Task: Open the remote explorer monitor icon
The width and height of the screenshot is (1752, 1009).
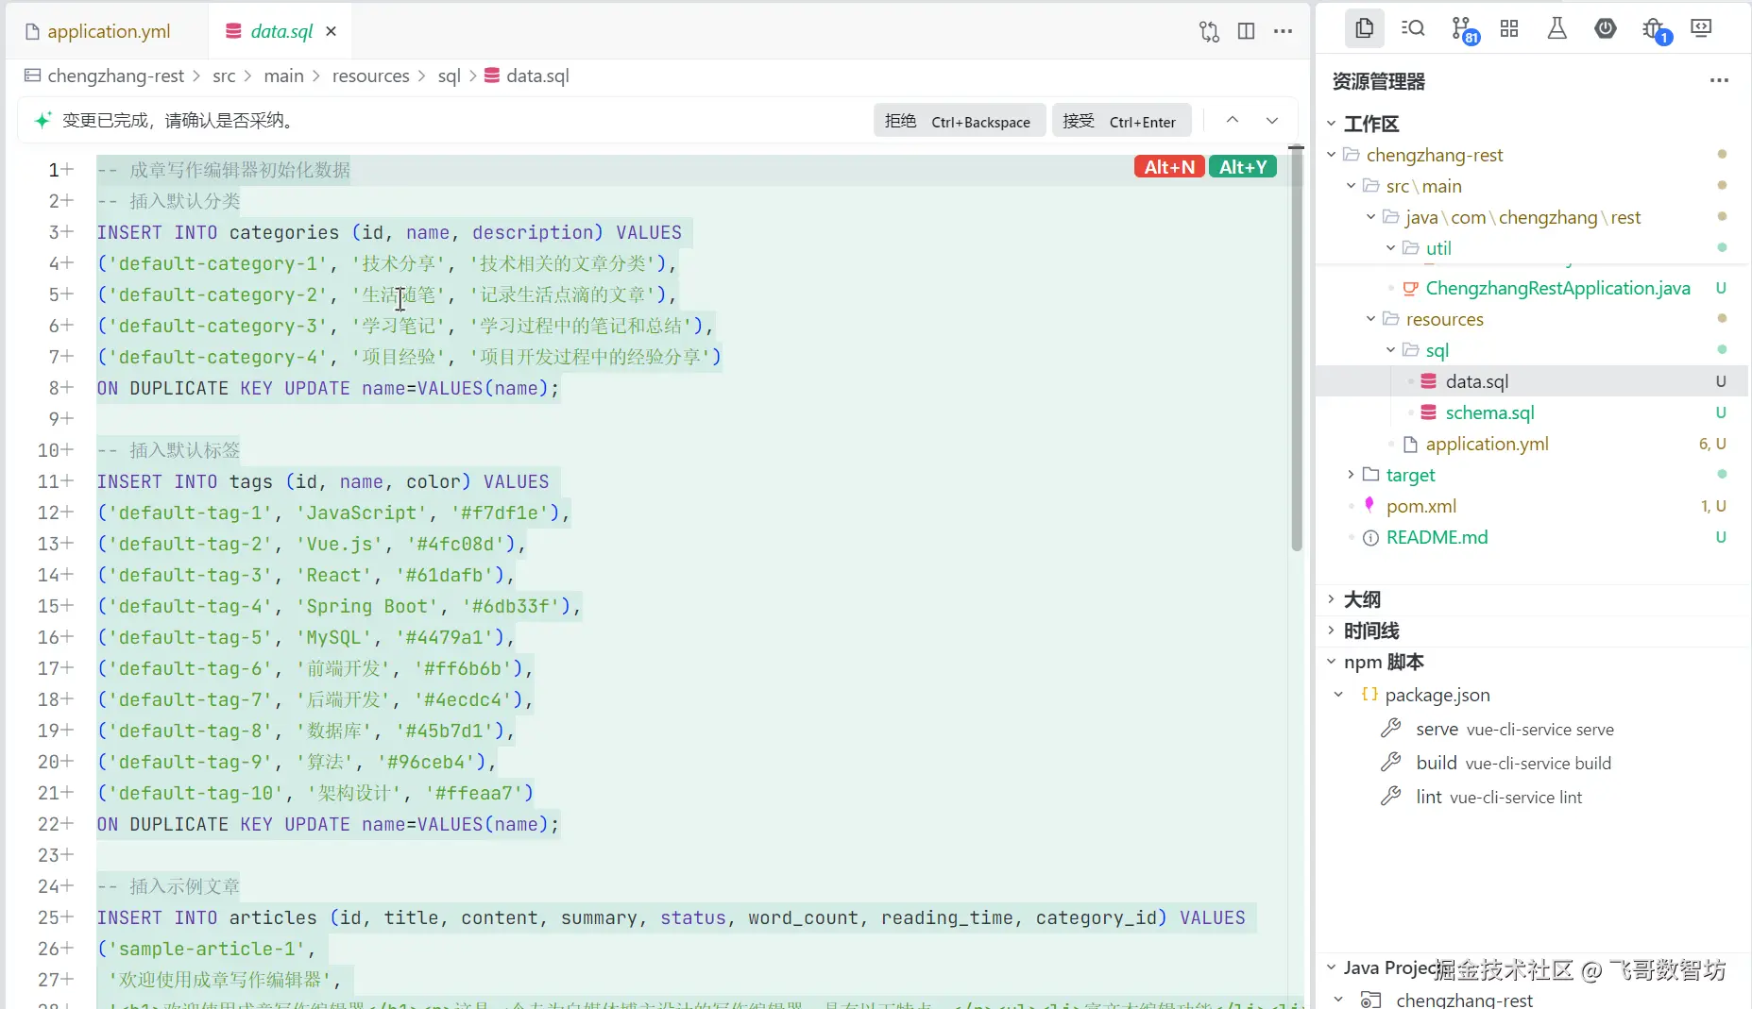Action: 1702,28
